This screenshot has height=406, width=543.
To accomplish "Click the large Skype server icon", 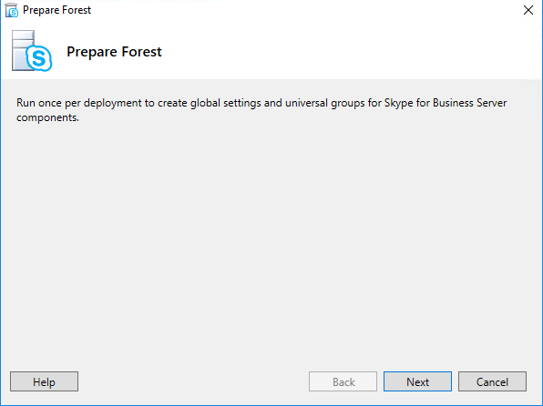I will [32, 51].
